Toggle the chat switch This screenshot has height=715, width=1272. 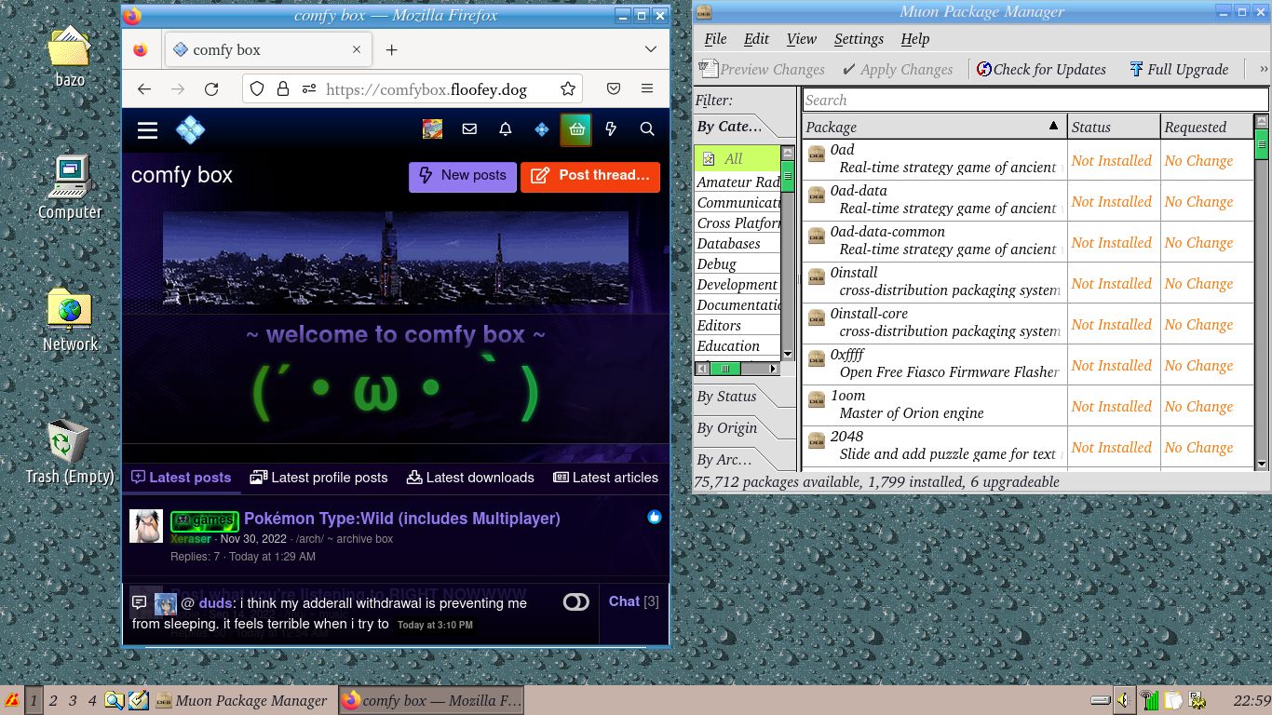tap(576, 602)
